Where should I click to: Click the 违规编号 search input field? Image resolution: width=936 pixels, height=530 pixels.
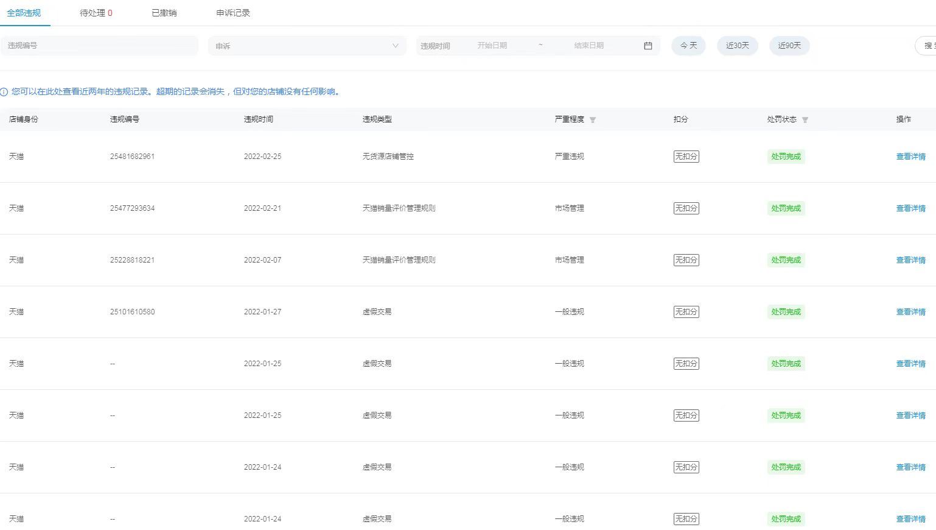click(99, 45)
